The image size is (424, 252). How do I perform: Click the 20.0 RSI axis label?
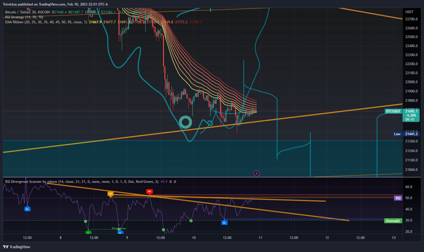(x=409, y=232)
